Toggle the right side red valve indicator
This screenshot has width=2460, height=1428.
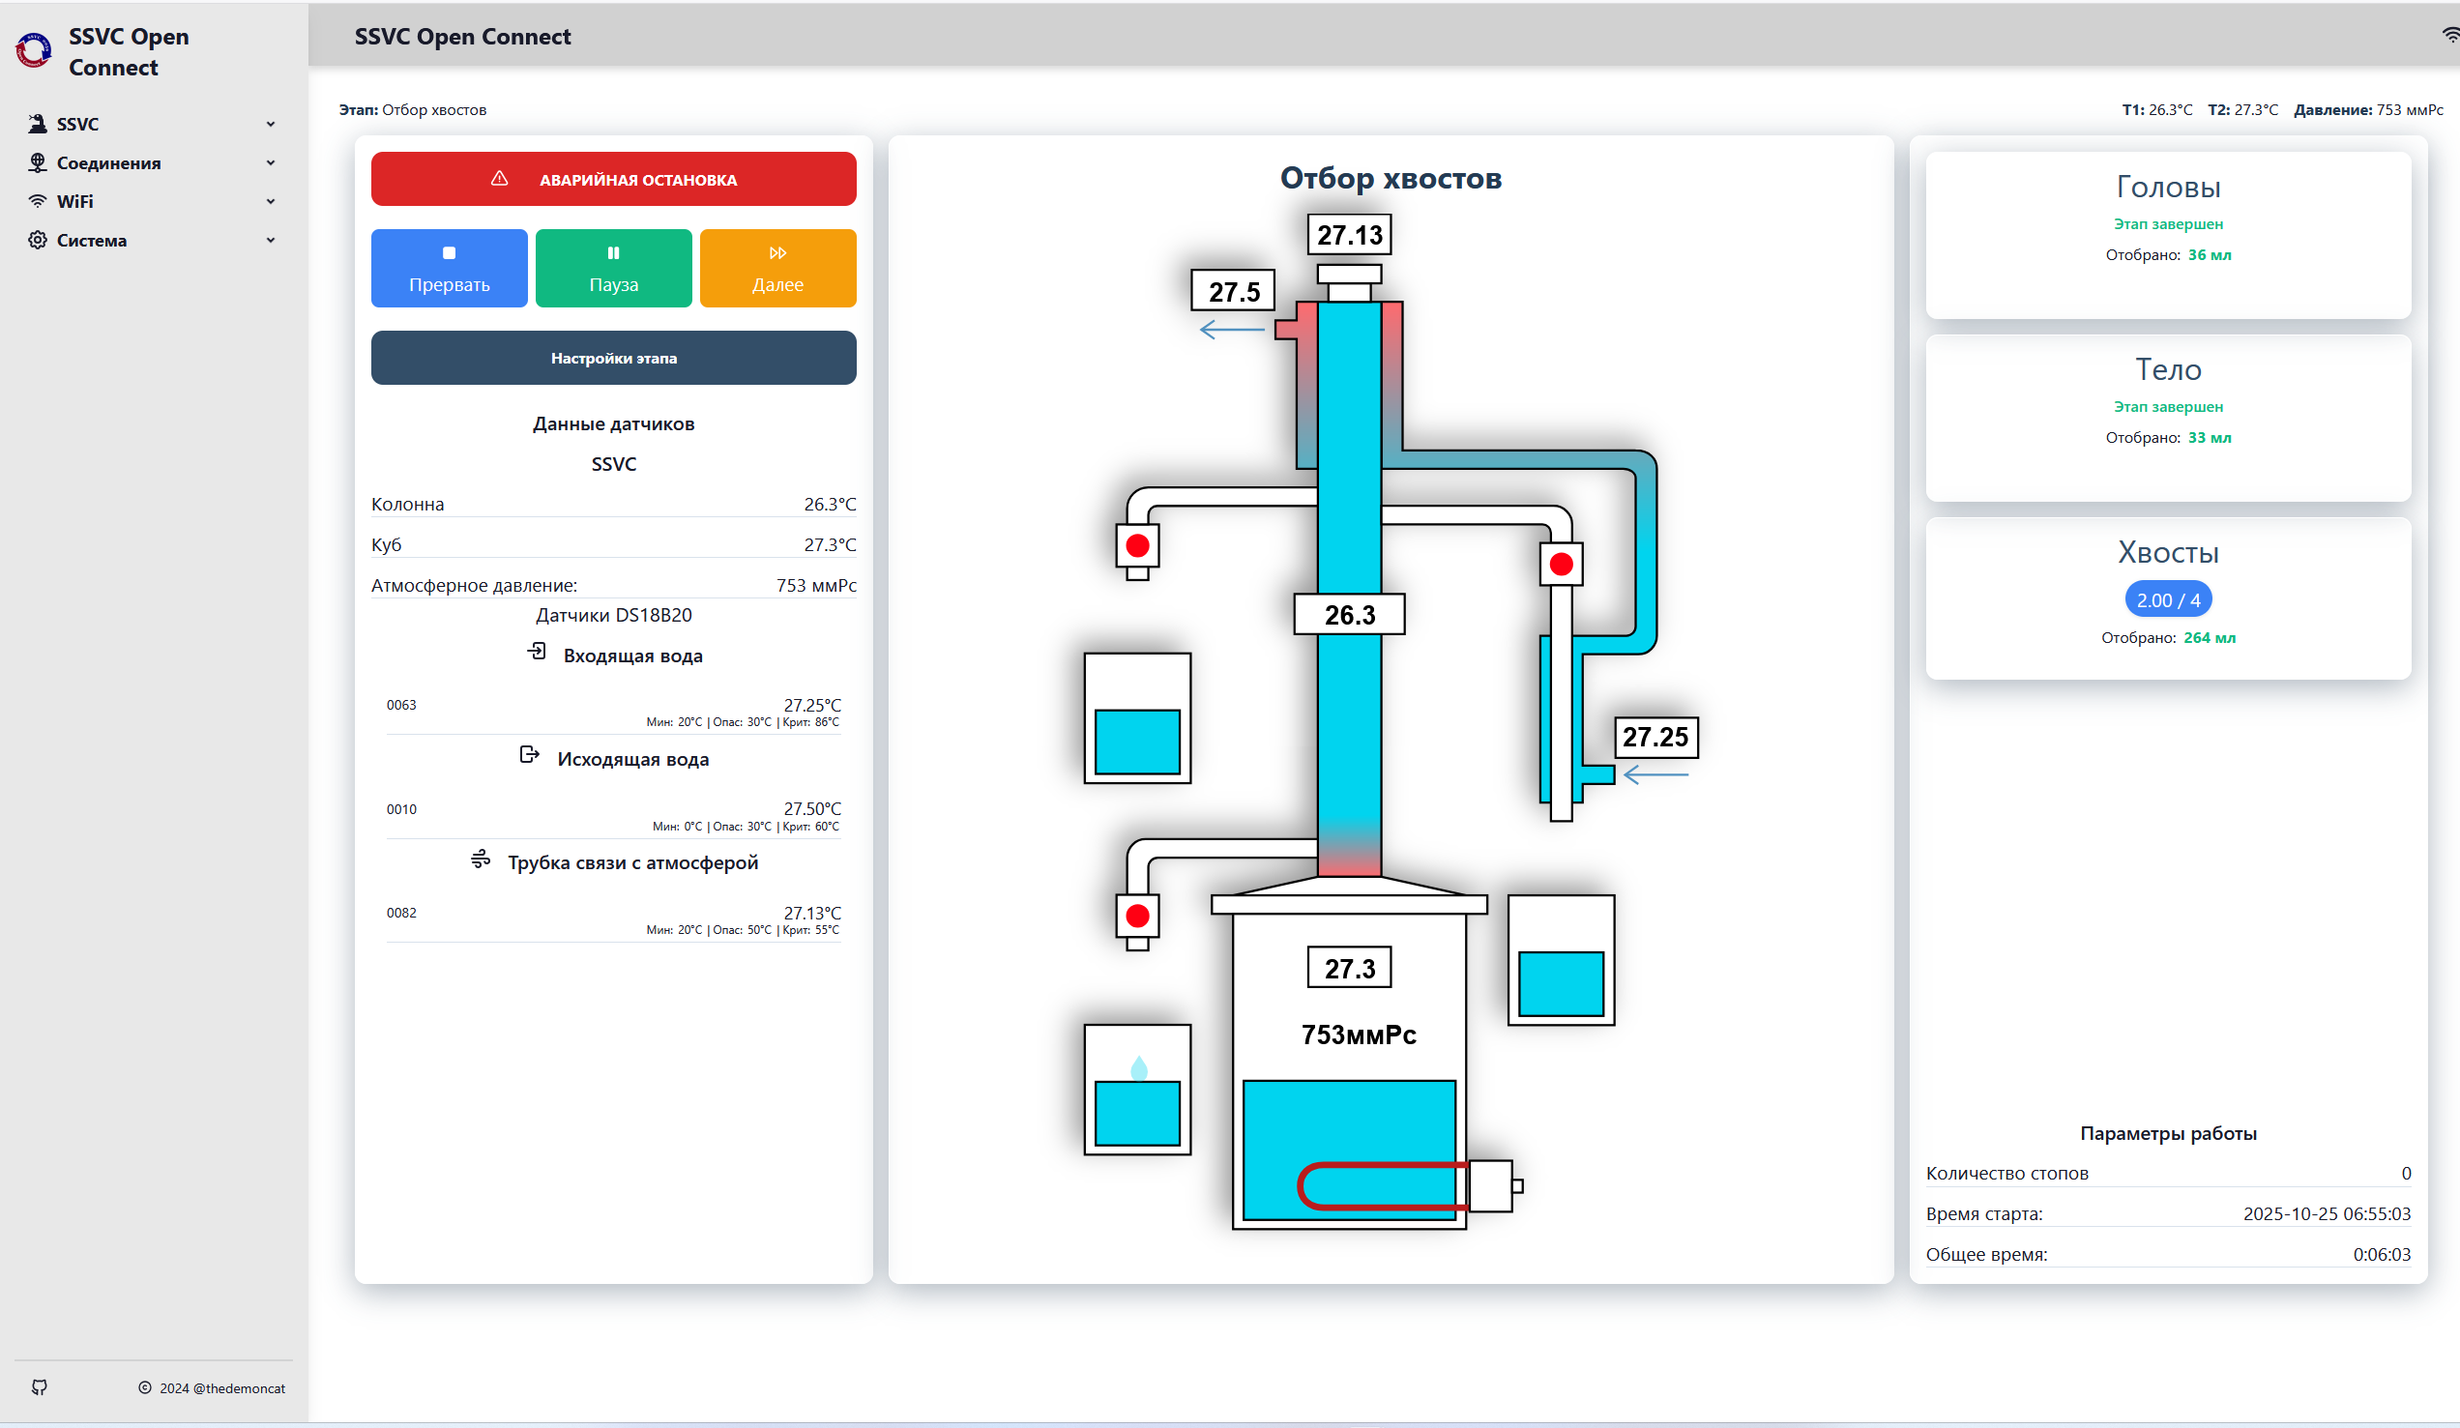point(1561,565)
